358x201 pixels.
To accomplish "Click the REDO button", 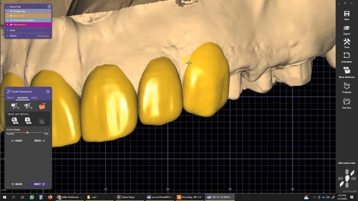I will point(40,141).
